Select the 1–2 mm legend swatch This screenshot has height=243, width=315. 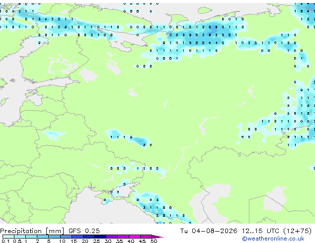pos(31,237)
